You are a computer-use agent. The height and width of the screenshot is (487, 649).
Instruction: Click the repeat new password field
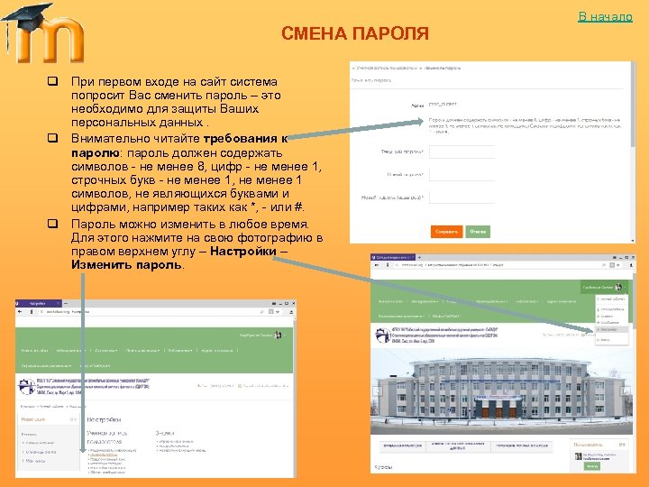(x=462, y=198)
